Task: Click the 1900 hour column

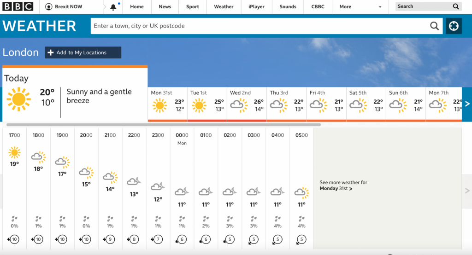Action: (x=62, y=188)
